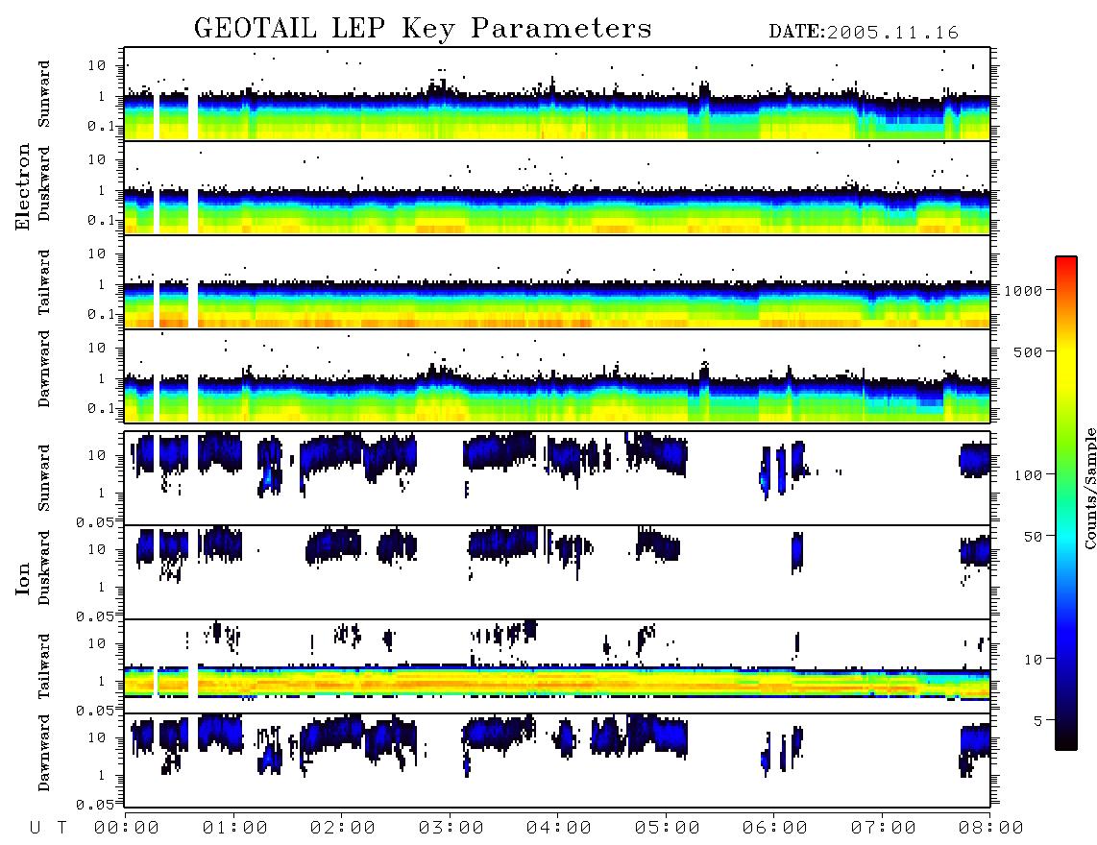Screen dimensions: 1097x845
Task: Click the 5 tick on color scale
Action: pos(1037,721)
